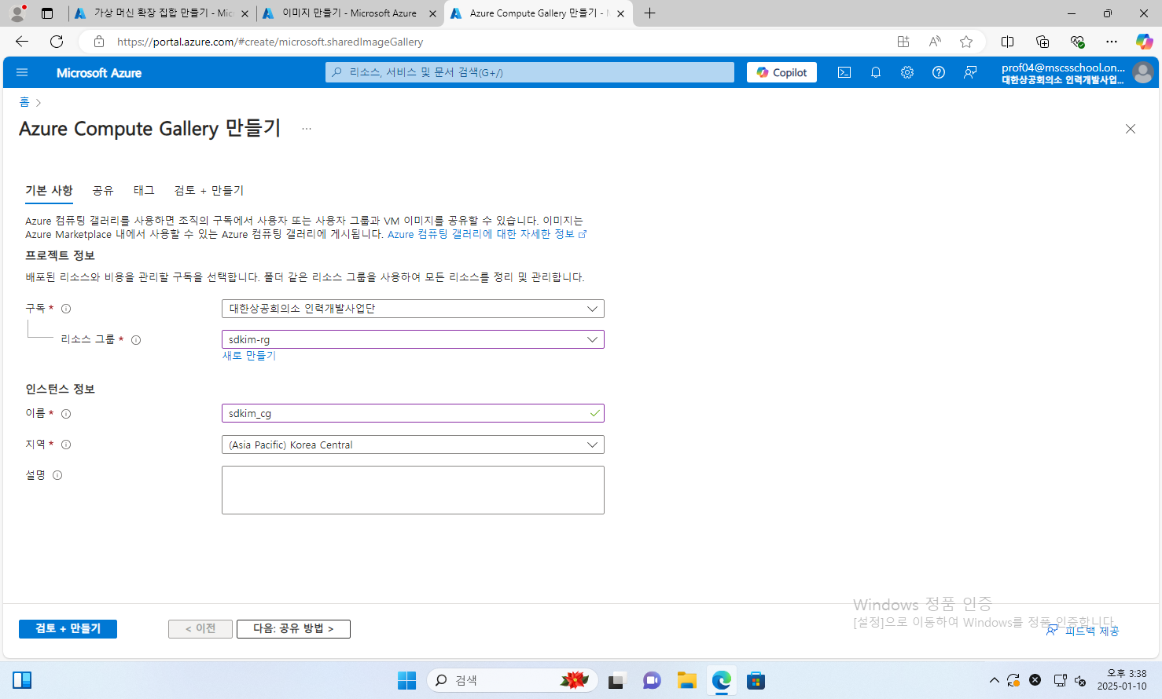This screenshot has height=699, width=1162.
Task: Open File Explorer from the taskbar
Action: (x=686, y=680)
